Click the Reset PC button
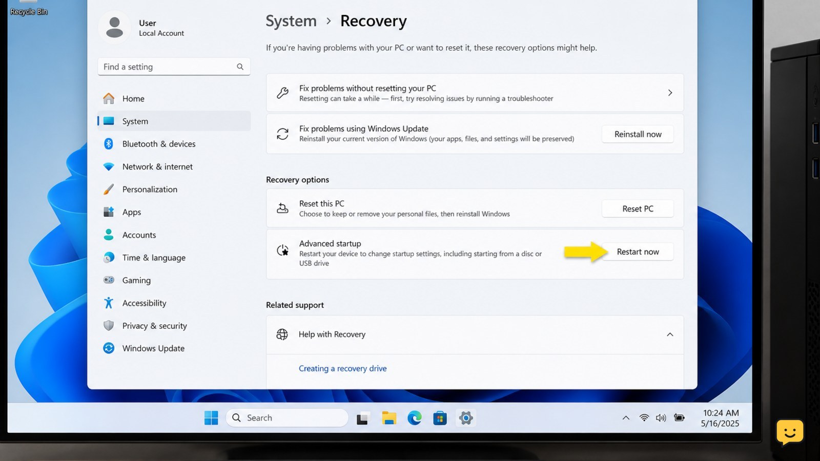The width and height of the screenshot is (820, 461). 638,208
